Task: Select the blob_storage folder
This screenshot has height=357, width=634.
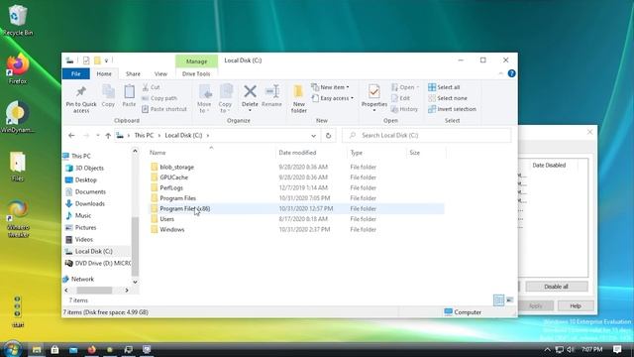Action: [x=176, y=167]
